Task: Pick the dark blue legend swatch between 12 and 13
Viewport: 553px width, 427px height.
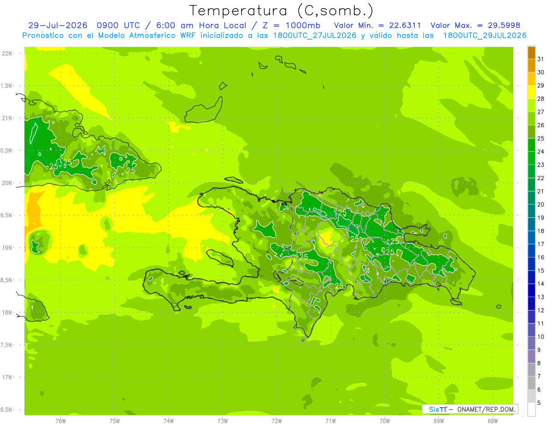Action: [531, 304]
